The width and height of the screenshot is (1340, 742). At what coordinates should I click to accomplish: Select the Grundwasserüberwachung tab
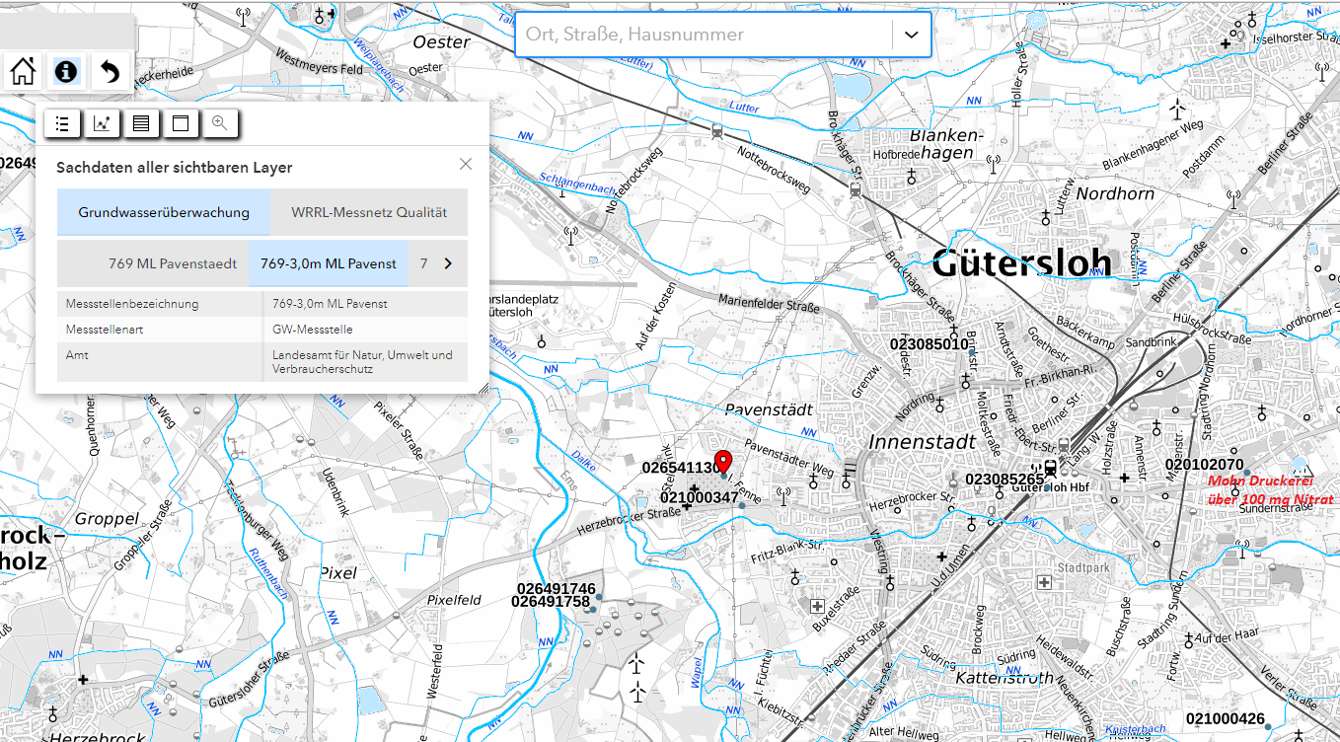click(164, 212)
